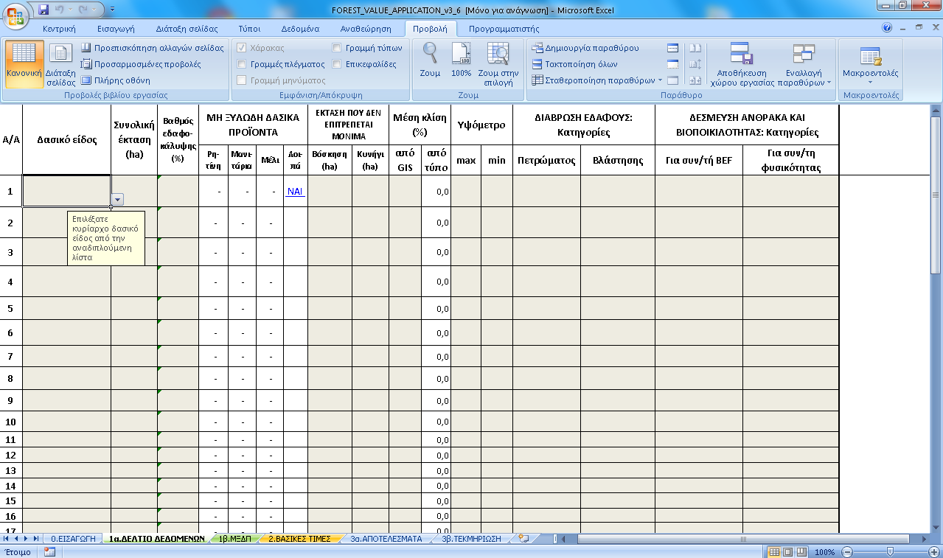Switch to 3α.ΑΠΟΤΕΛΕΣΜΑΤΑ sheet tab
Image resolution: width=943 pixels, height=558 pixels.
[386, 539]
